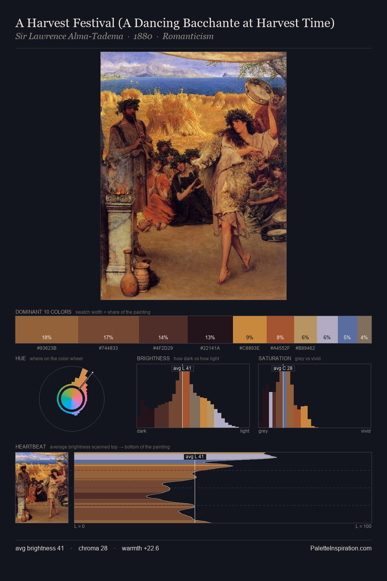Click the Romanticism style label
The width and height of the screenshot is (387, 581).
pyautogui.click(x=188, y=36)
